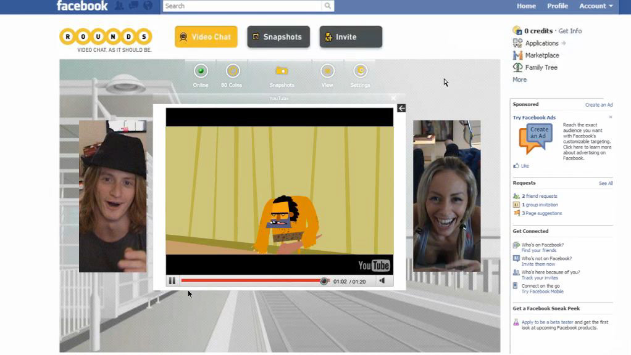The width and height of the screenshot is (631, 355).
Task: Click the Who's on Facebook icon
Action: tap(516, 245)
